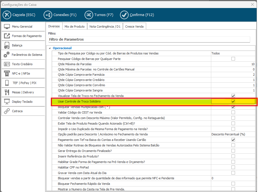
Task: Click the Turnos (F7) shuffle icon
Action: pos(89,15)
